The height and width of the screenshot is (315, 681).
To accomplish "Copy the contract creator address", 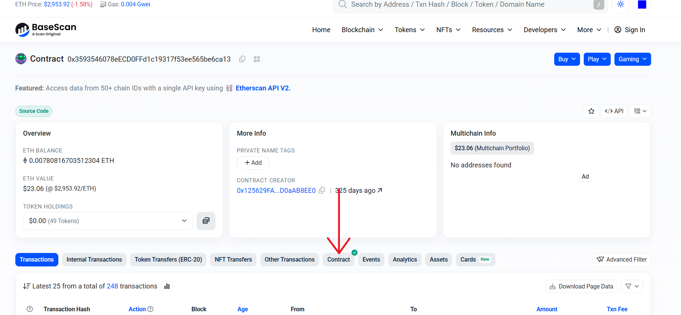I will [x=322, y=190].
